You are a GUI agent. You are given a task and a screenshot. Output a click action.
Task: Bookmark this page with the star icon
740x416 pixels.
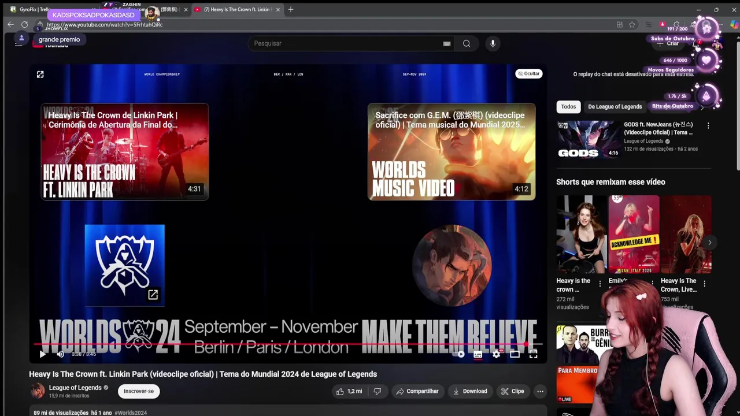tap(632, 24)
